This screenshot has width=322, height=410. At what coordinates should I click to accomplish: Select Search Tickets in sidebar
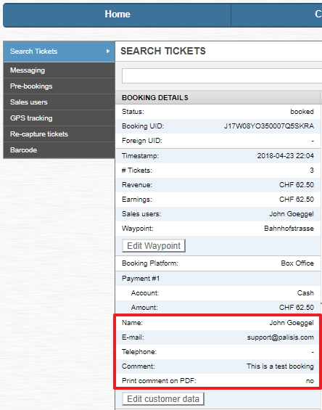pyautogui.click(x=59, y=52)
